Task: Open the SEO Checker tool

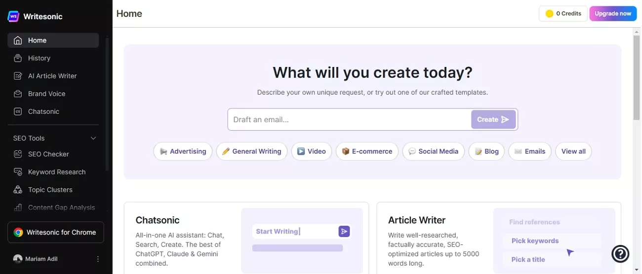Action: pyautogui.click(x=48, y=154)
